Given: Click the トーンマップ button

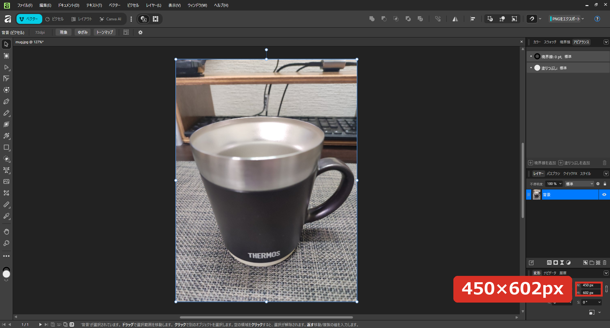Looking at the screenshot, I should (x=105, y=32).
